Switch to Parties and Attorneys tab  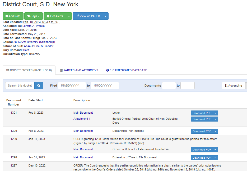(x=79, y=70)
